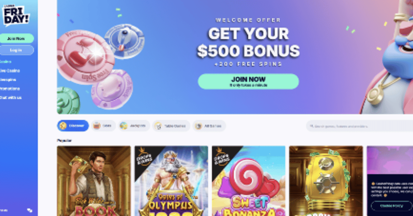413x216 pixels.
Task: Open Chat with us in sidebar
Action: point(11,98)
